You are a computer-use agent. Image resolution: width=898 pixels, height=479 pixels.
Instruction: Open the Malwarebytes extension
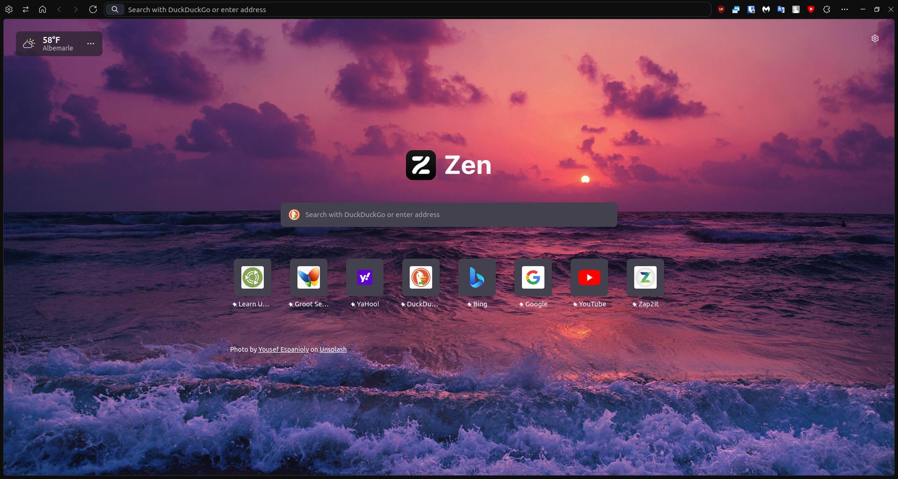point(766,9)
